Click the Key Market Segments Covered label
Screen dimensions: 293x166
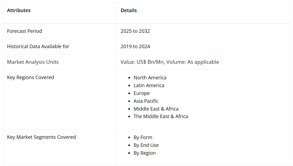[41, 137]
